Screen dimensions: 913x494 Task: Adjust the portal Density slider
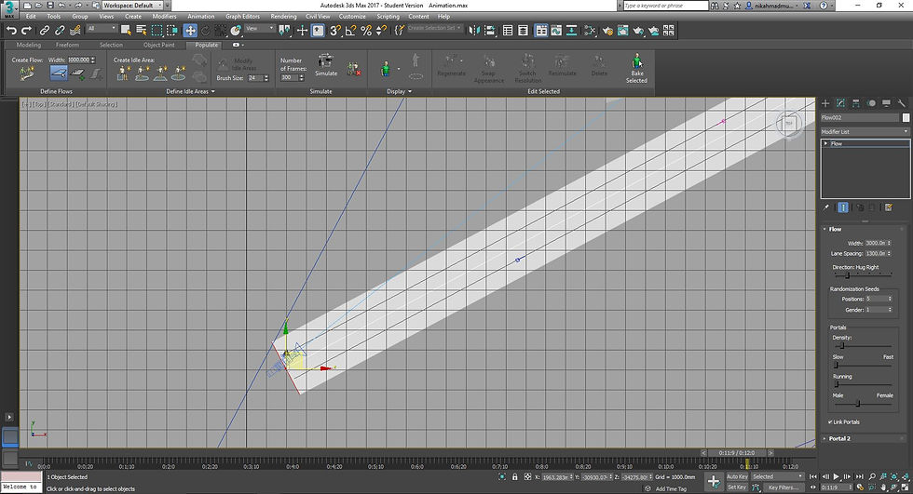[x=842, y=346]
